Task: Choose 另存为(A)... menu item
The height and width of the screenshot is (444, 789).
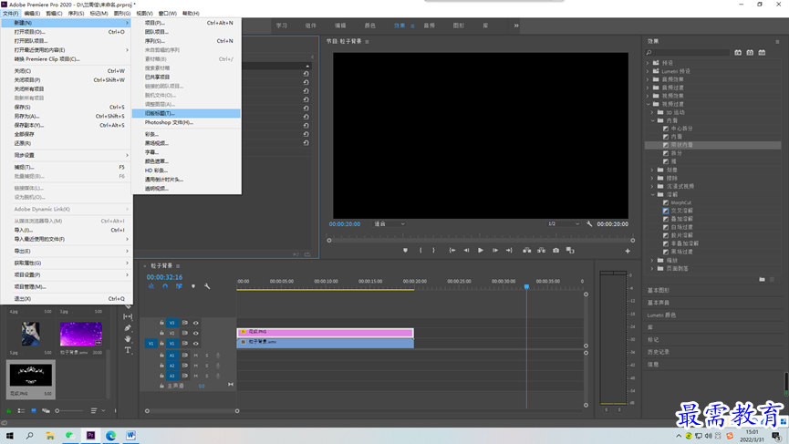Action: click(x=67, y=116)
